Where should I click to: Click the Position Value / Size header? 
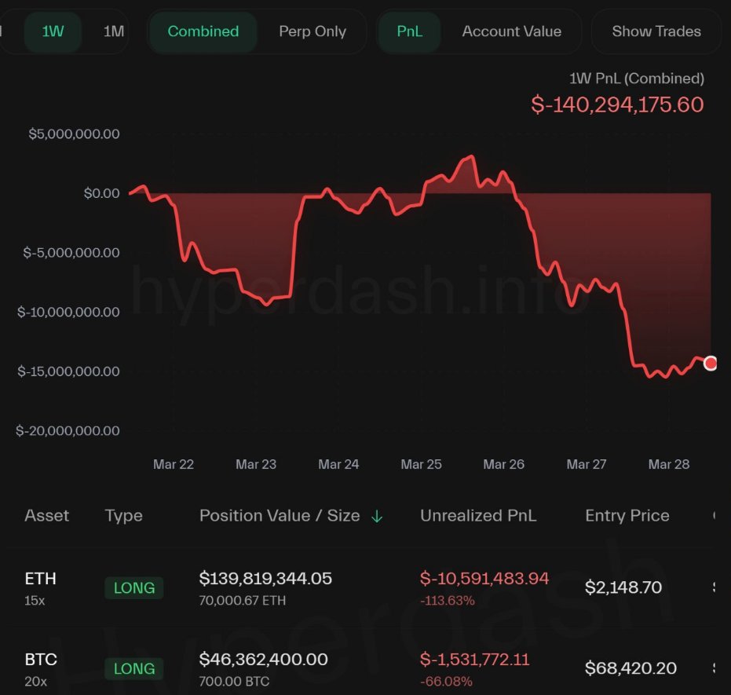(280, 515)
